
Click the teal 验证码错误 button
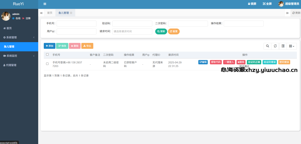click(270, 62)
